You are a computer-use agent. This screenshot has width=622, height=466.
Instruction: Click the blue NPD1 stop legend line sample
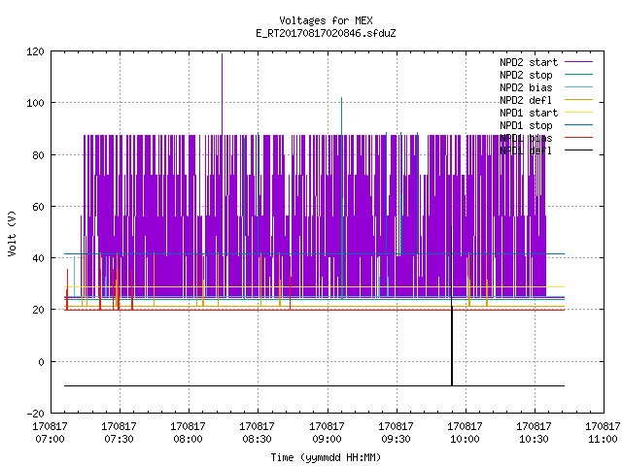(x=578, y=125)
